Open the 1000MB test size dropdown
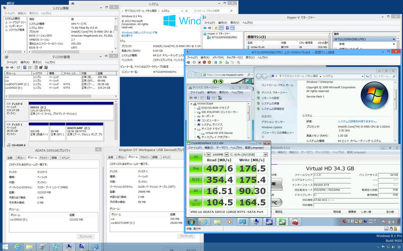403x251 pixels. point(226,155)
